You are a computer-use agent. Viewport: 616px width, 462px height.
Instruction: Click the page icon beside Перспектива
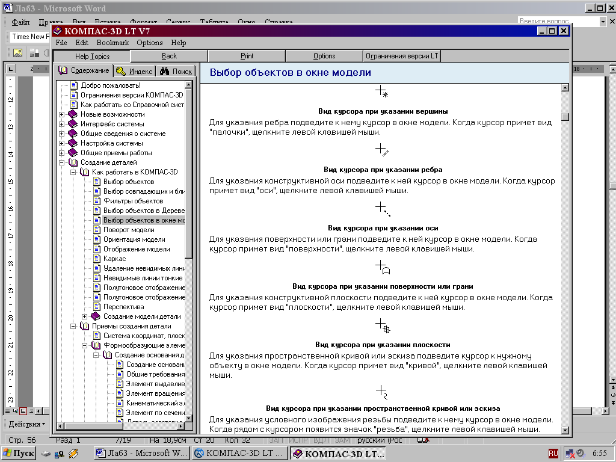click(x=97, y=307)
